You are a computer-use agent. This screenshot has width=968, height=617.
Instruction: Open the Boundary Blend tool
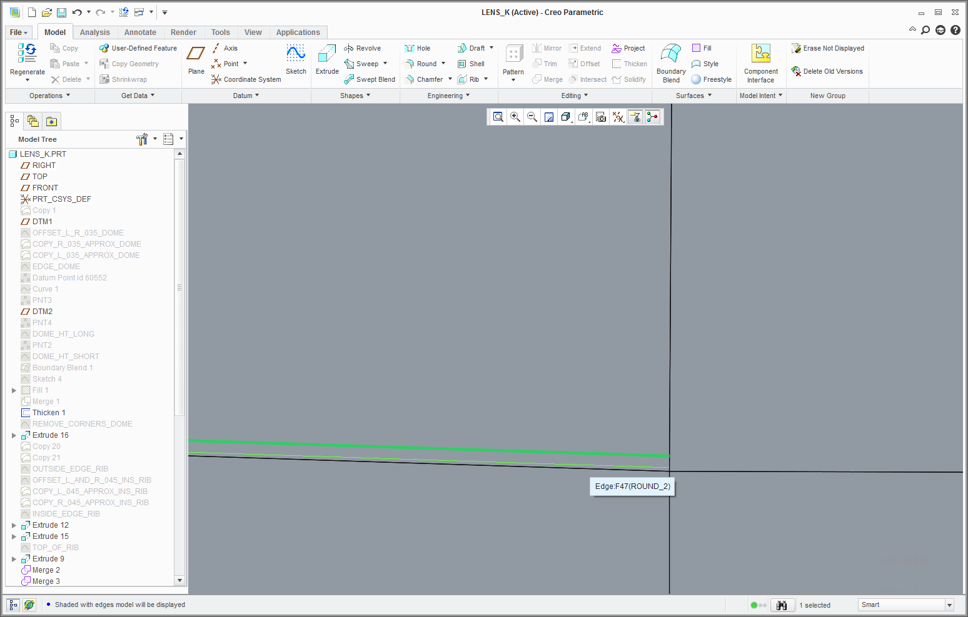pyautogui.click(x=671, y=63)
